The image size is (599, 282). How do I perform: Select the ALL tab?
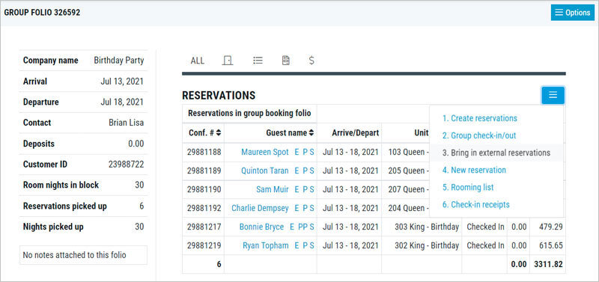click(197, 61)
